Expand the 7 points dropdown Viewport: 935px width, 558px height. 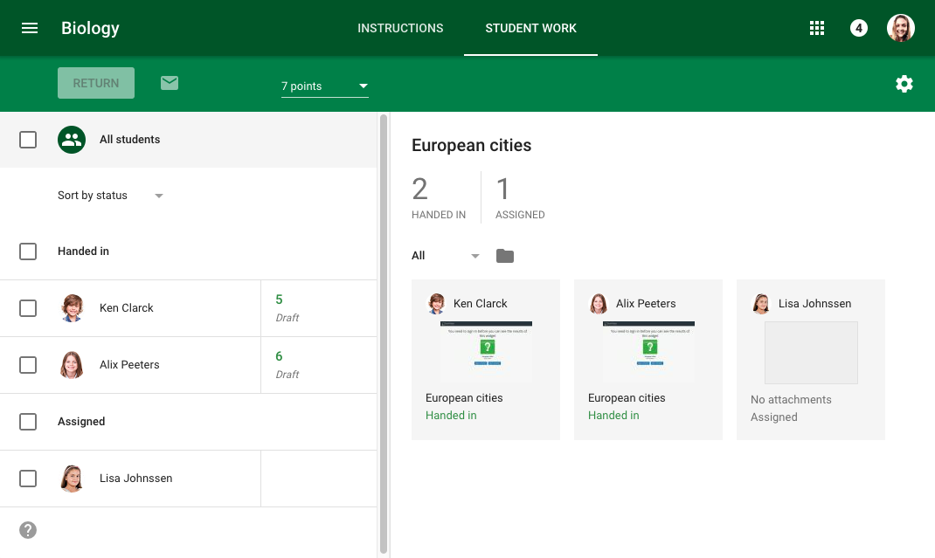[x=324, y=86]
